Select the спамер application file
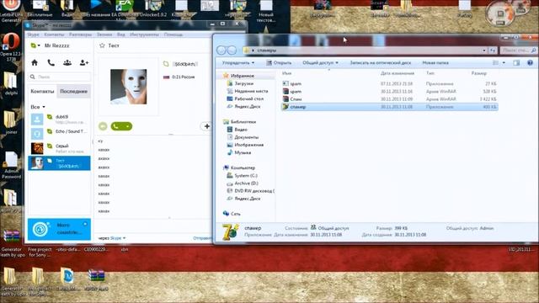The width and height of the screenshot is (539, 303). coord(389,107)
